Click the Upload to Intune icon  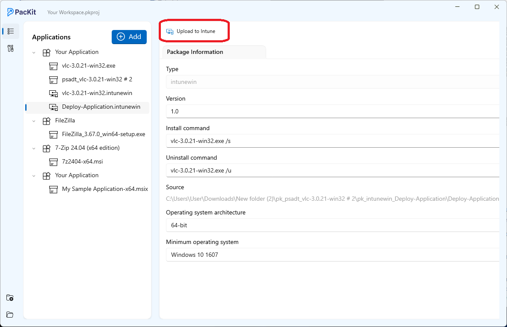tap(170, 31)
